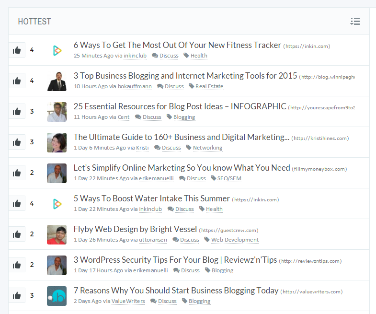Upvote Flyby Web Design post
Screen dimensions: 376x314
pos(17,234)
